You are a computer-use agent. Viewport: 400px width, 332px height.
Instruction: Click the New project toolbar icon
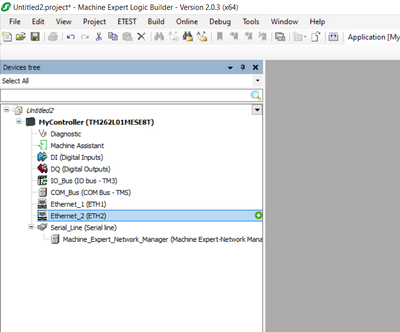click(7, 37)
